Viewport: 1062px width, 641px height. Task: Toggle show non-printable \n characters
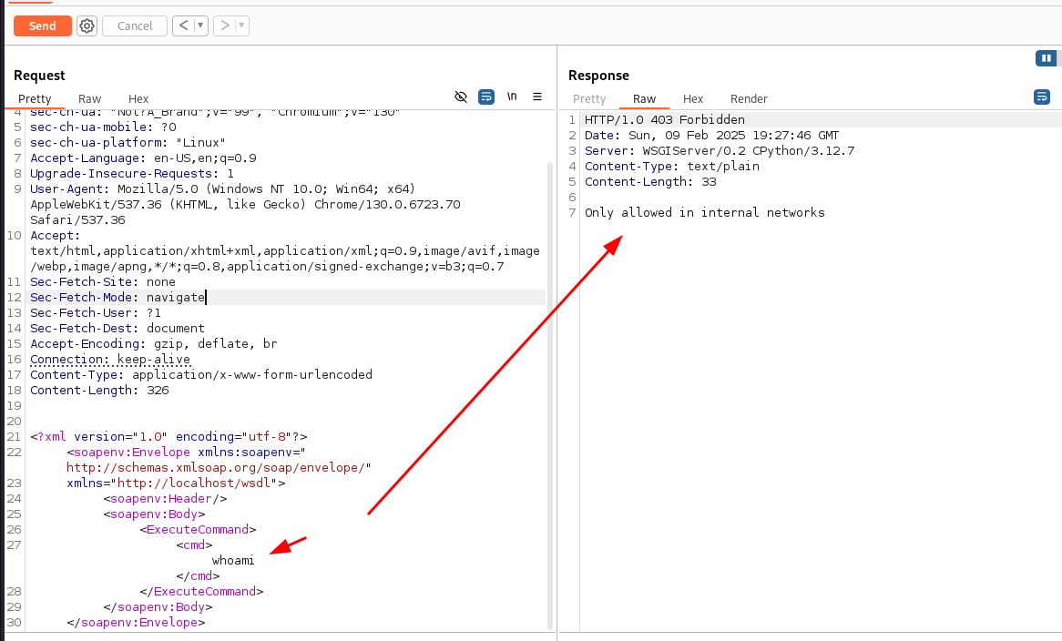(x=512, y=97)
